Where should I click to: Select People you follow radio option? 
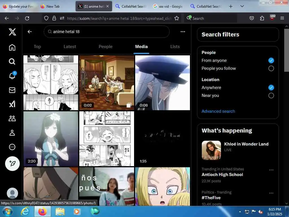[271, 68]
